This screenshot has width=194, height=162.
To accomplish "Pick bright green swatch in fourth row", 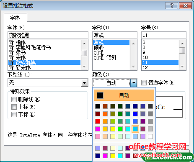I will point(120,129).
